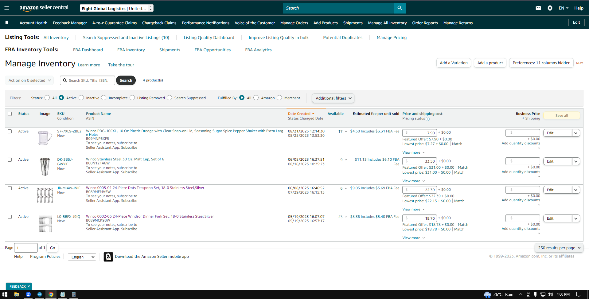
Task: Click the weather widget in system tray
Action: [498, 294]
